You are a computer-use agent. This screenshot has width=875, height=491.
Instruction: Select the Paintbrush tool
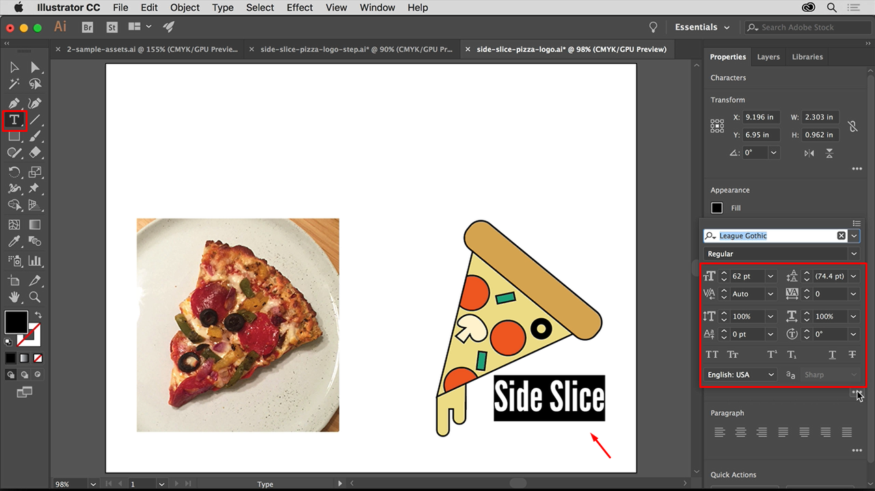[35, 137]
